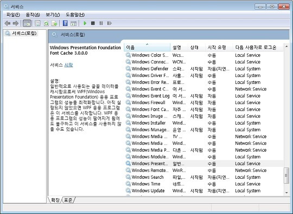Select the Windows Font Ca... service row
This screenshot has height=214, width=293.
pyautogui.click(x=204, y=109)
